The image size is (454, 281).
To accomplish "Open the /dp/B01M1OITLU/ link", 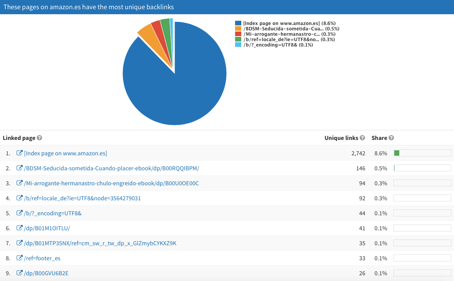I will [47, 228].
